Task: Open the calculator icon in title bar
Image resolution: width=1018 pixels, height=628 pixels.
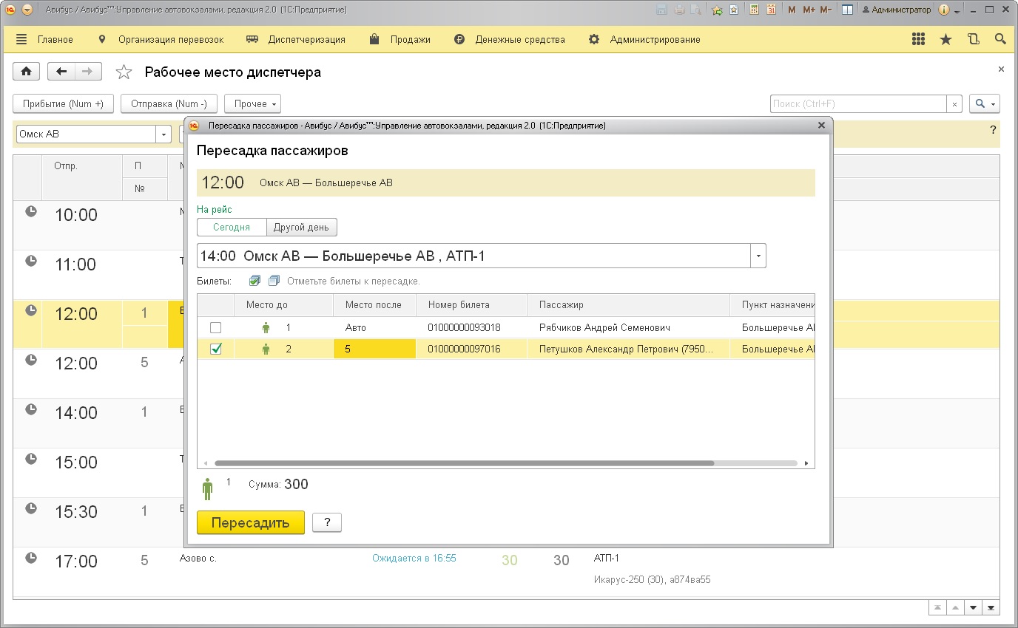Action: click(754, 10)
